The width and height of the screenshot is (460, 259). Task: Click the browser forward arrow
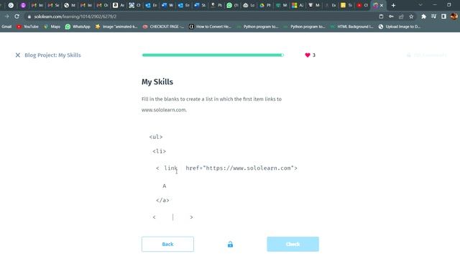click(x=6, y=17)
